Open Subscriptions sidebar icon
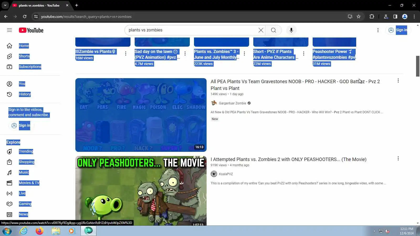The width and height of the screenshot is (420, 236). pos(9,67)
